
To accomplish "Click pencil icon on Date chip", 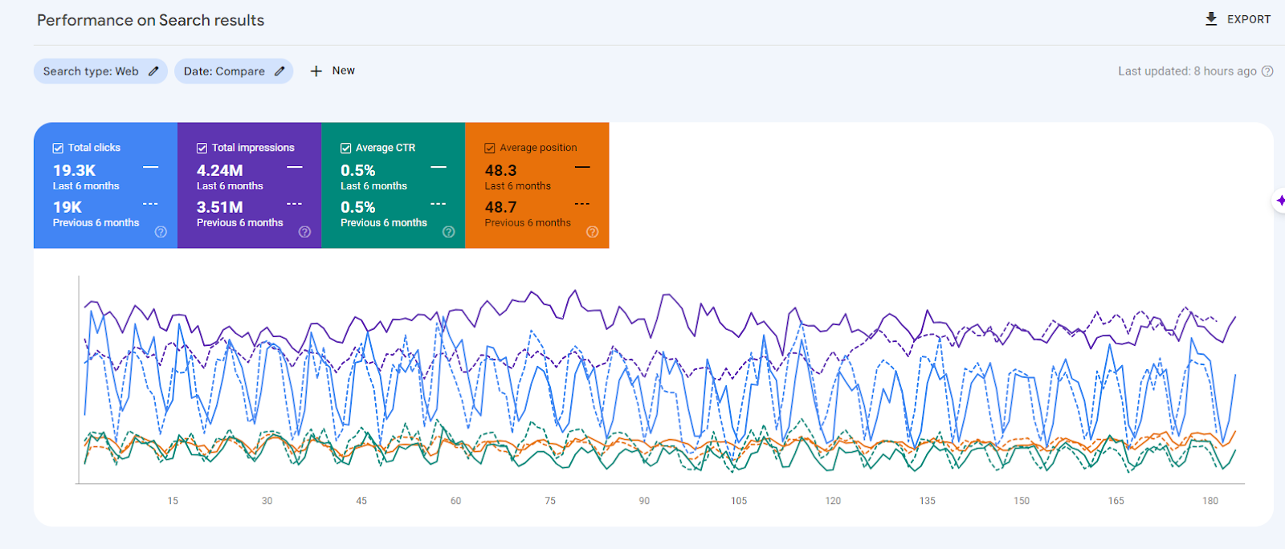I will click(279, 71).
